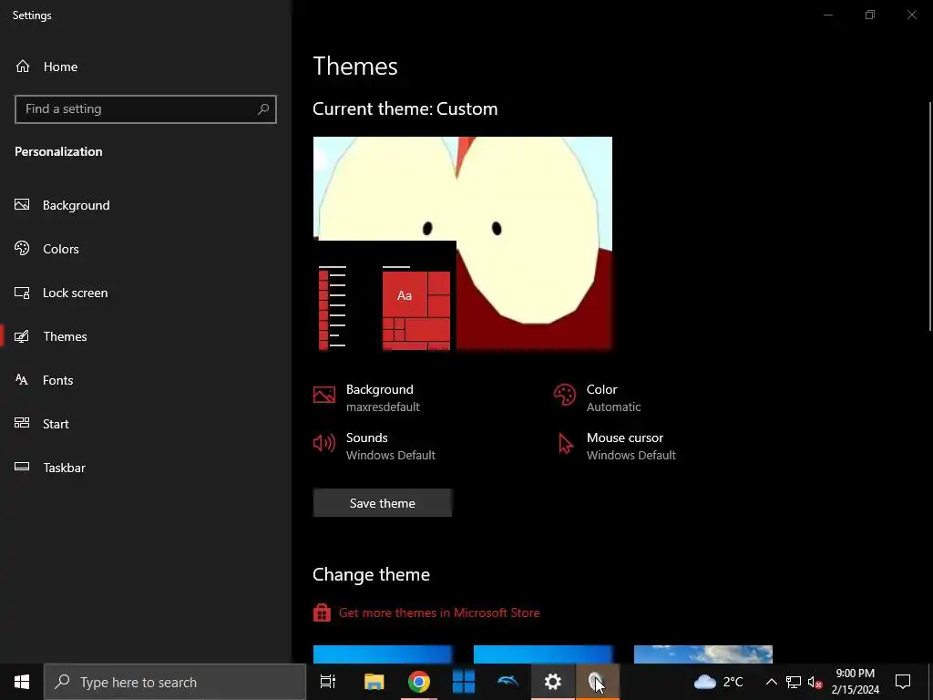This screenshot has height=700, width=933.
Task: Click the Fonts icon in sidebar
Action: point(22,380)
